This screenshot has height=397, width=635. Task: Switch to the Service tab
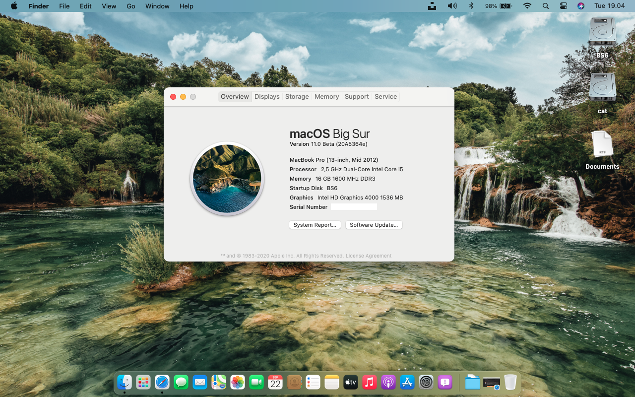click(x=386, y=97)
